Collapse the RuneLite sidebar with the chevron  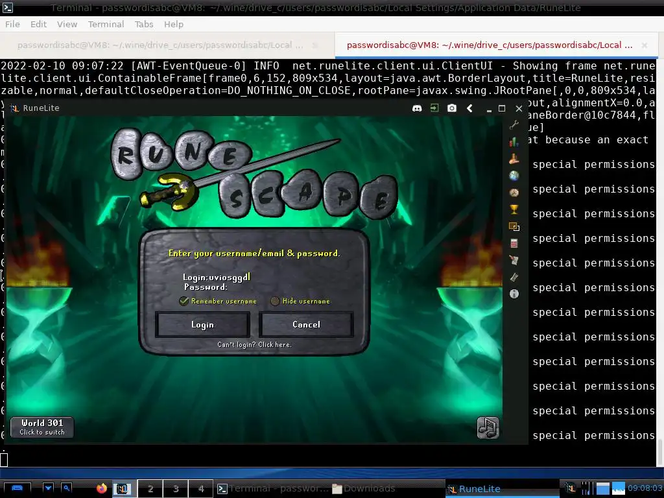pos(469,108)
